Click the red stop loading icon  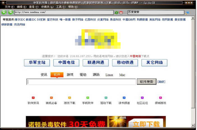click(x=121, y=13)
